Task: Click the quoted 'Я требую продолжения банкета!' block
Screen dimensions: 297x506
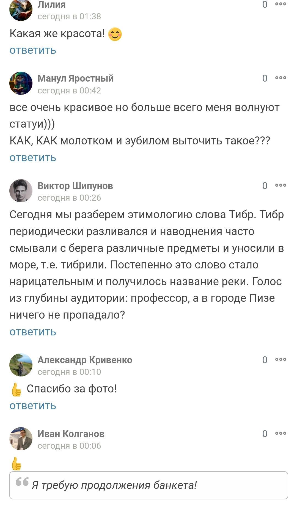Action: pyautogui.click(x=148, y=485)
